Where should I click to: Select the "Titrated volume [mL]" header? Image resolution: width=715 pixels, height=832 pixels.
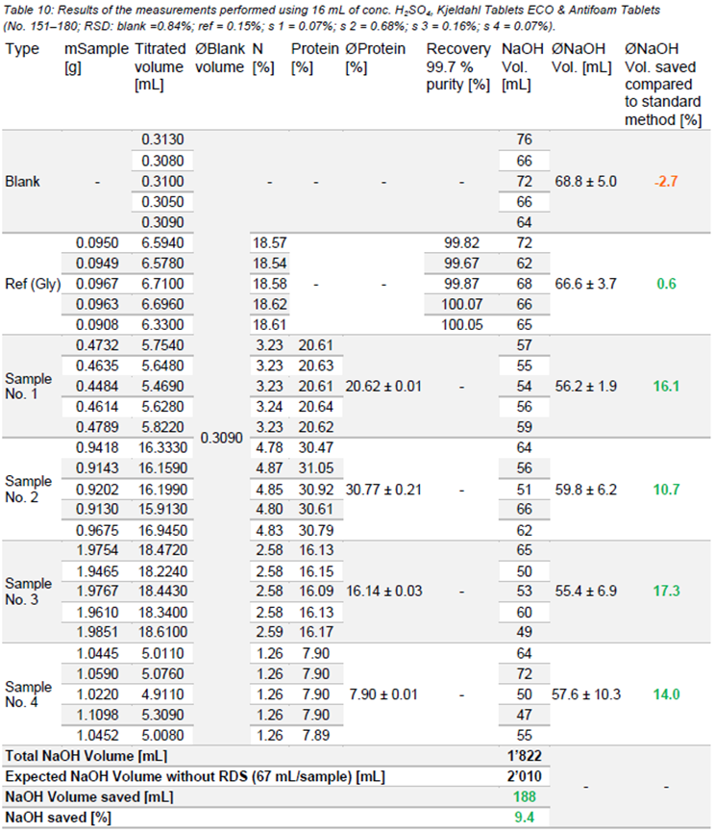point(160,66)
